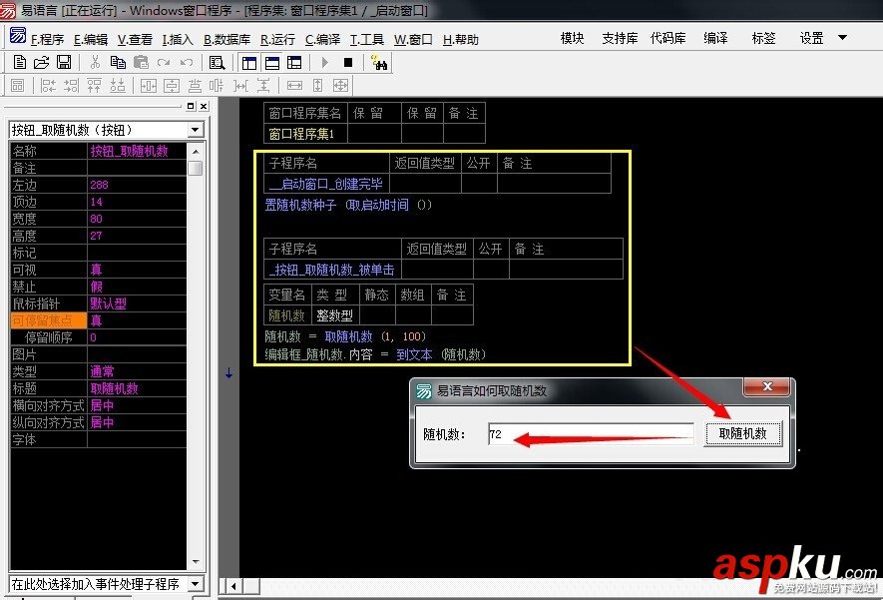Open the overflow arrow next to 设置
Screen dimensions: 883x600
pos(842,38)
